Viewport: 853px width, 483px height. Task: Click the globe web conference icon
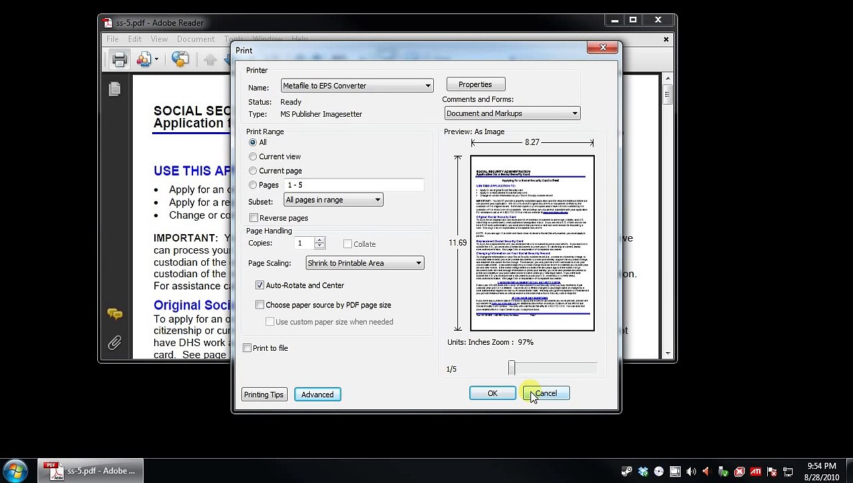pyautogui.click(x=180, y=60)
